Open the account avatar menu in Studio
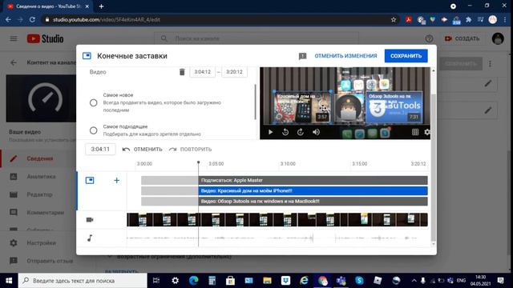513x288 pixels. point(498,38)
